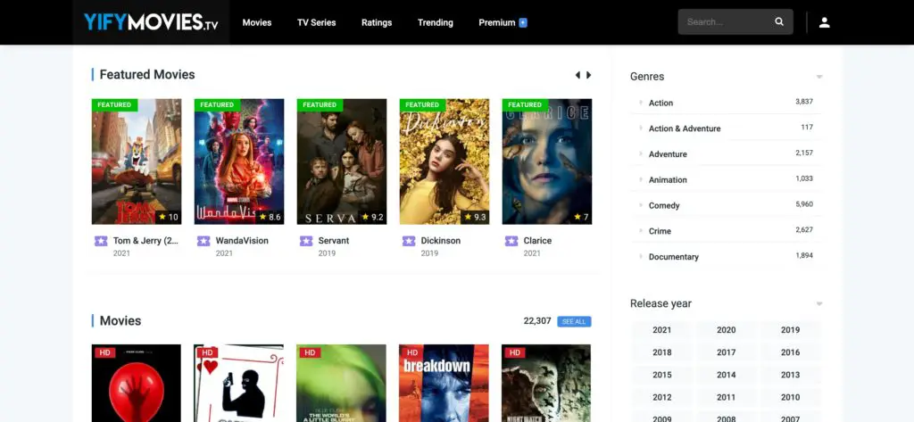914x422 pixels.
Task: Open the Breakdown movie poster
Action: [x=444, y=383]
